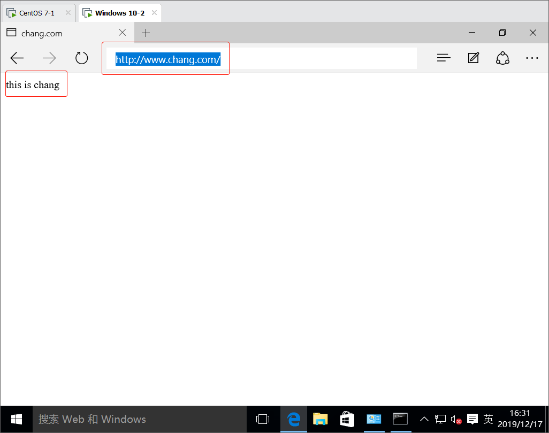Switch to the CentOS 7-1 VM tab
549x433 pixels.
coord(39,13)
